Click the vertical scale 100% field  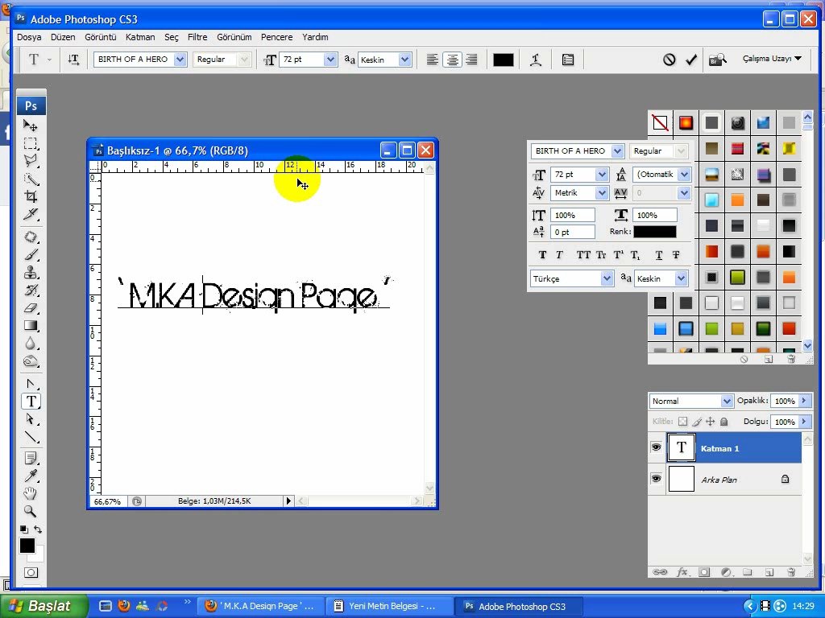coord(572,215)
